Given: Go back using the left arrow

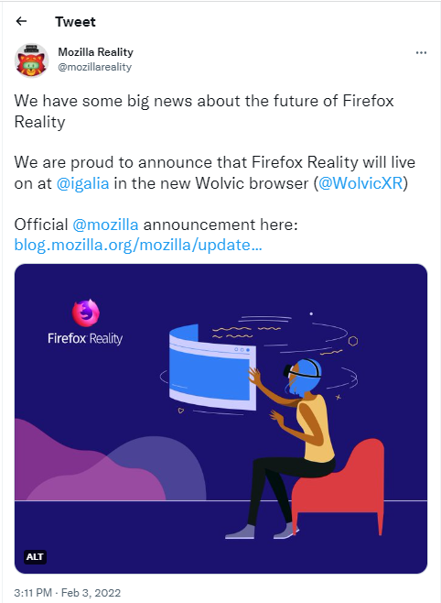Looking at the screenshot, I should pos(21,21).
